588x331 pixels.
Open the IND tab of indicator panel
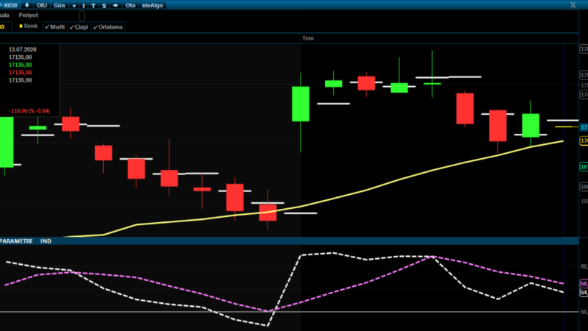46,241
